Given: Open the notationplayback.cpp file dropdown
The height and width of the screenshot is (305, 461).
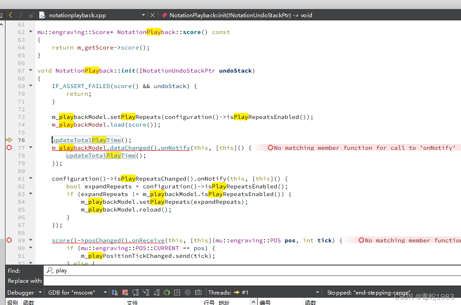Looking at the screenshot, I should tap(143, 15).
